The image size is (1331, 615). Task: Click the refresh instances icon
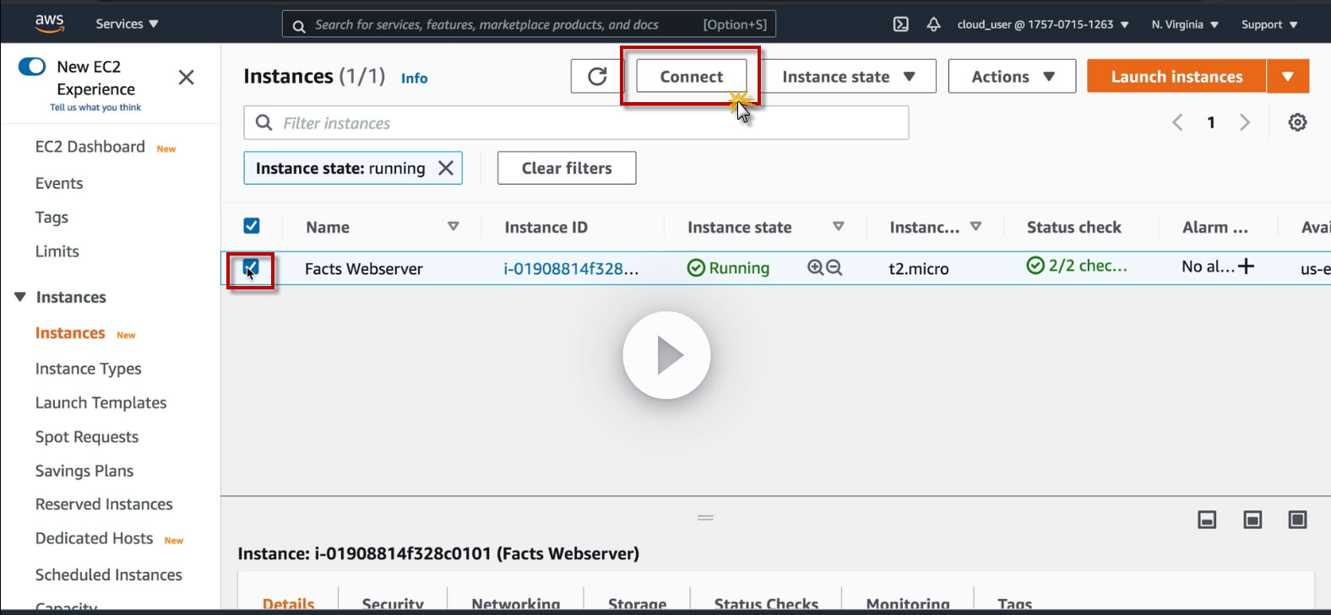(597, 77)
